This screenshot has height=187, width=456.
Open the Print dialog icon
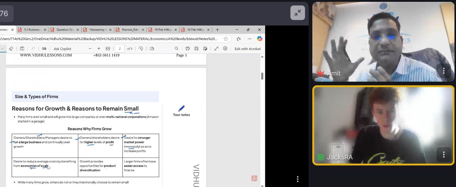click(x=188, y=49)
